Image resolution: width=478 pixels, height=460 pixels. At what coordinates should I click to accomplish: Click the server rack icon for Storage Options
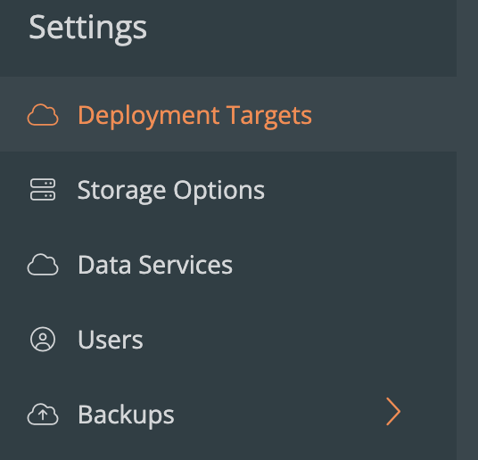click(43, 190)
